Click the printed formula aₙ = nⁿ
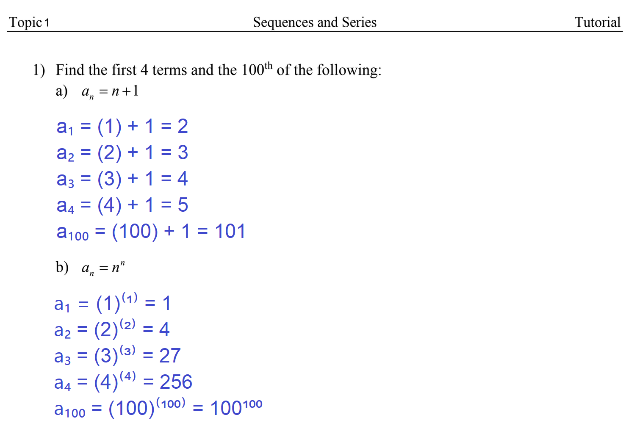 pyautogui.click(x=103, y=268)
